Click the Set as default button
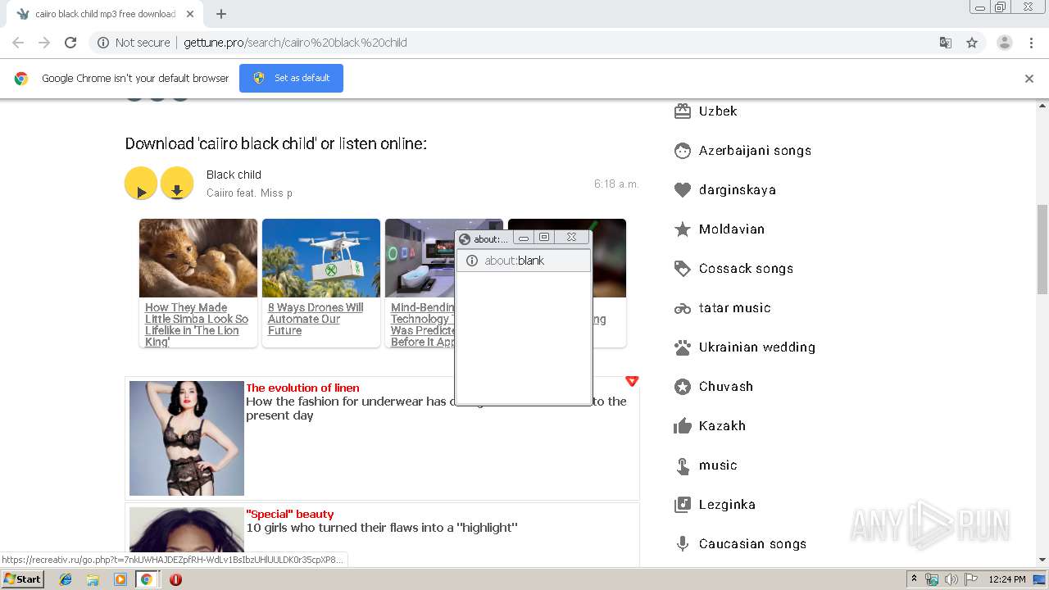The height and width of the screenshot is (590, 1049). tap(291, 78)
